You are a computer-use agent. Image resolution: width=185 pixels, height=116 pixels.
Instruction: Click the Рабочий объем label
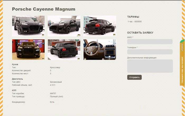pyautogui.click(x=22, y=85)
